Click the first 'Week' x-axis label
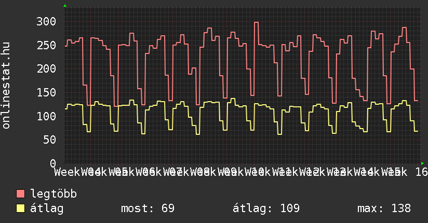428x223 pixels. click(67, 172)
